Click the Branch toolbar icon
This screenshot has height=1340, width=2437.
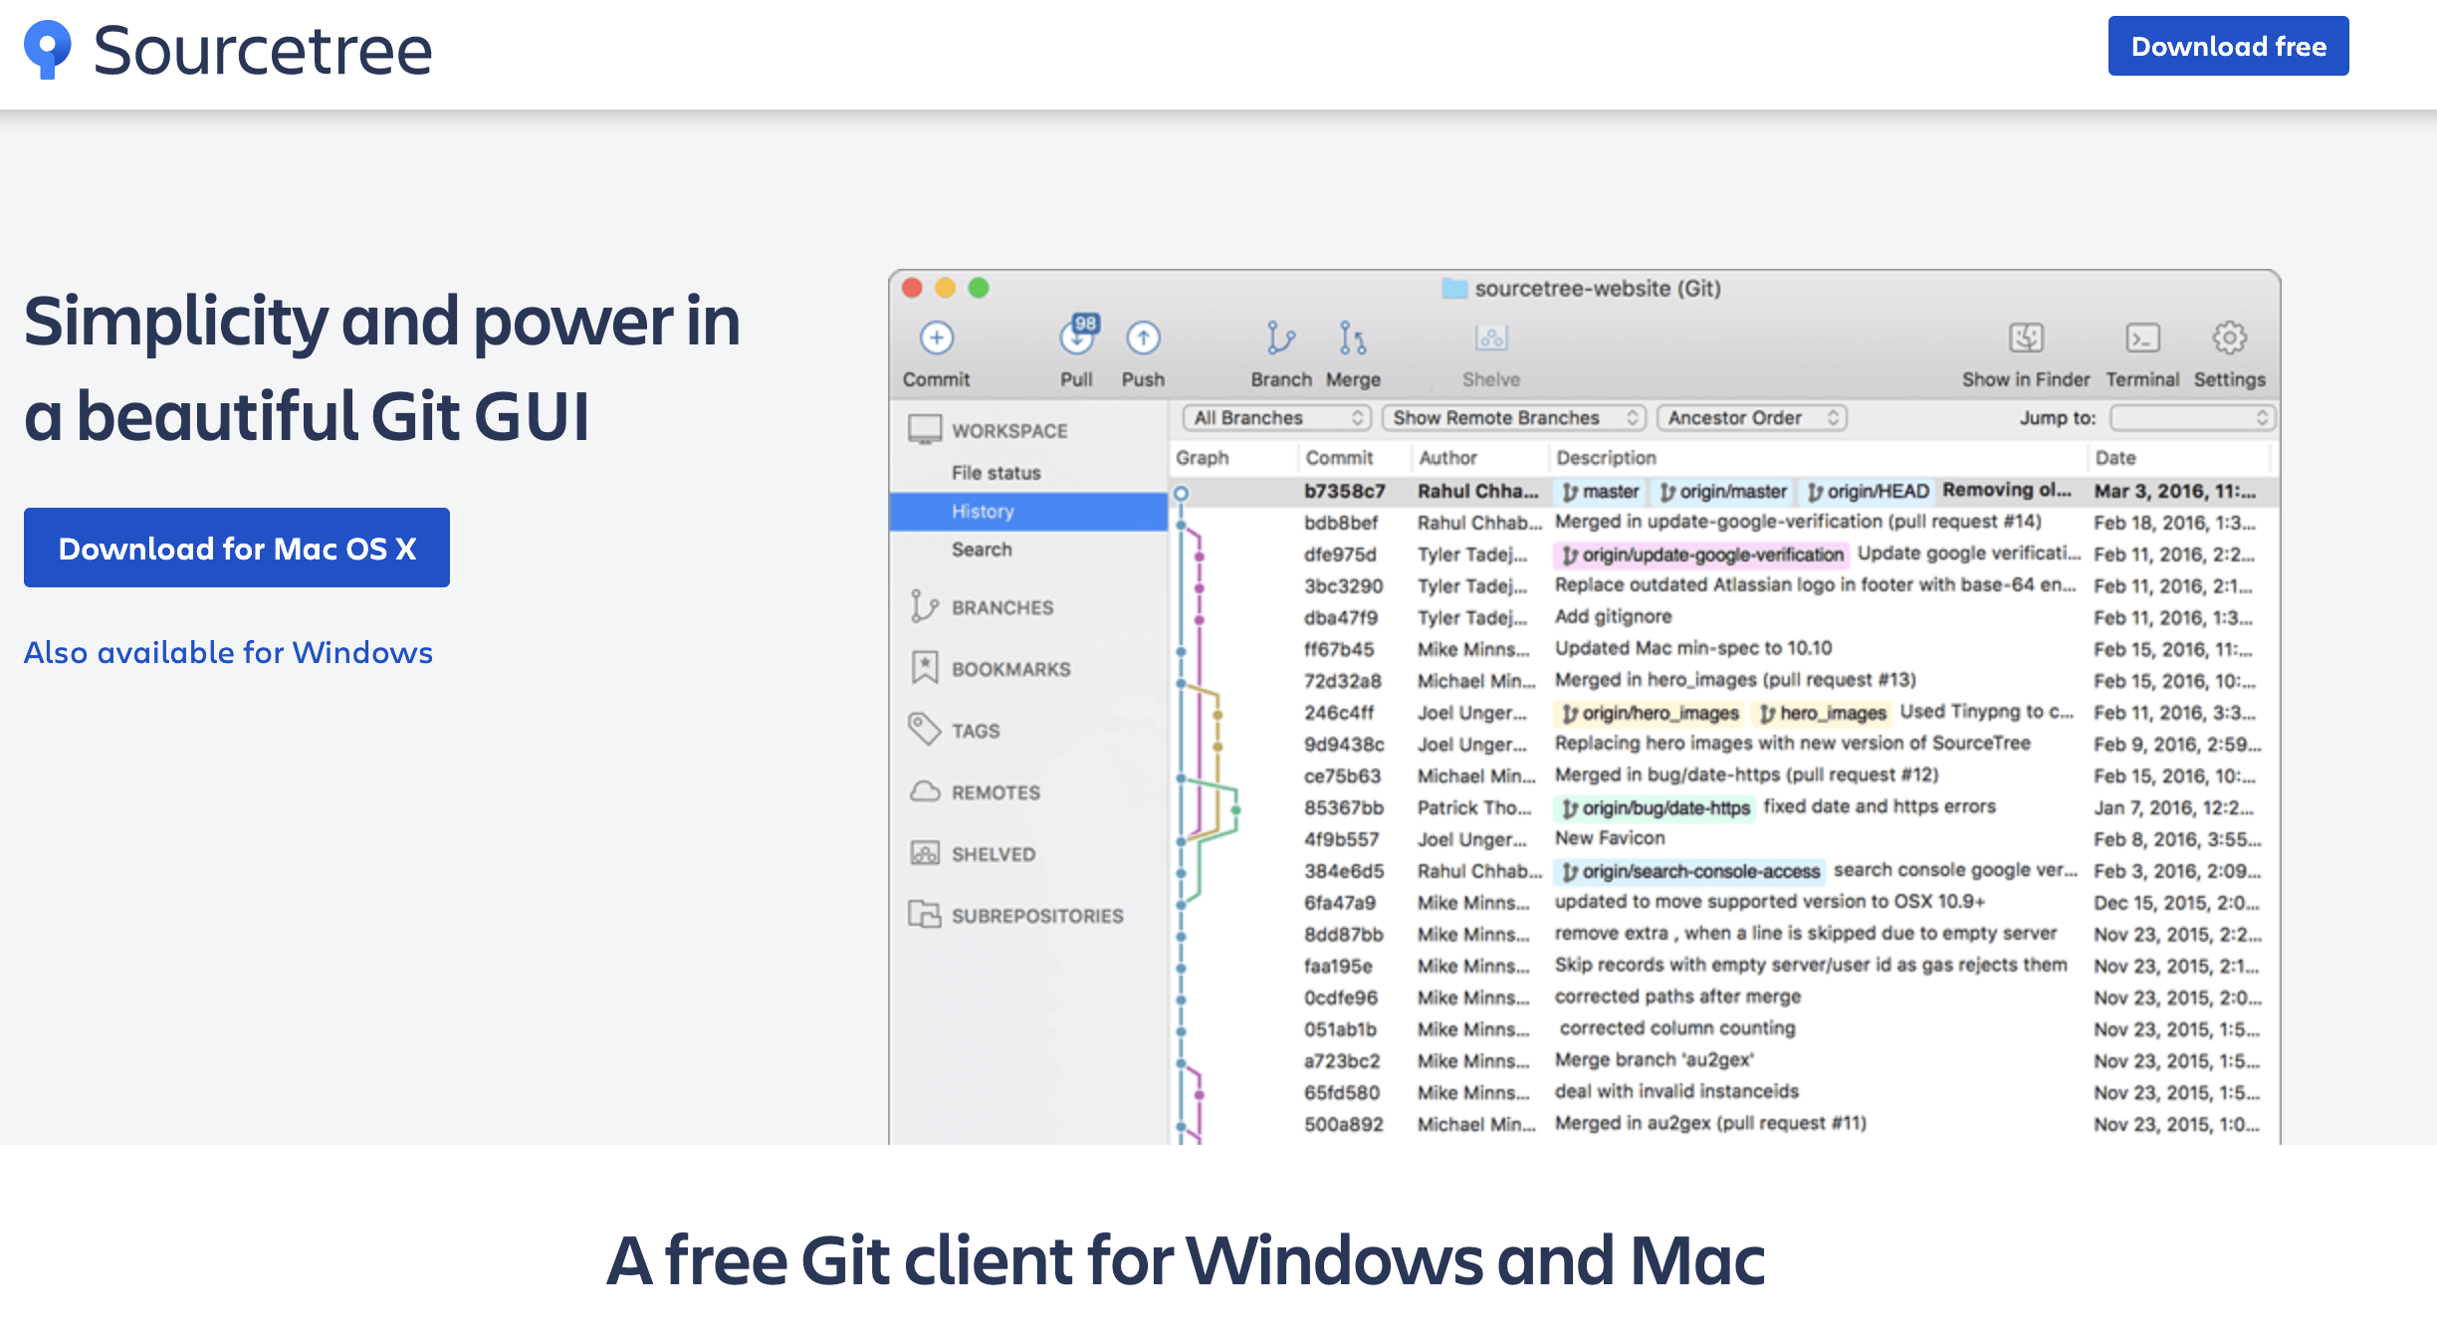(x=1280, y=339)
